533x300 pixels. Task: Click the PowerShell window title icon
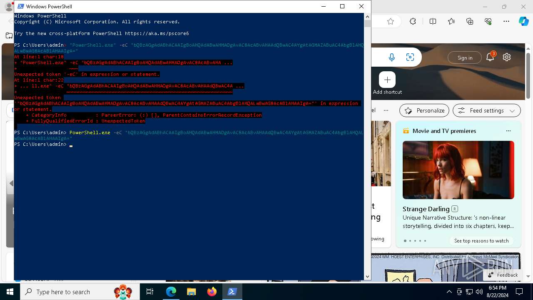(20, 6)
